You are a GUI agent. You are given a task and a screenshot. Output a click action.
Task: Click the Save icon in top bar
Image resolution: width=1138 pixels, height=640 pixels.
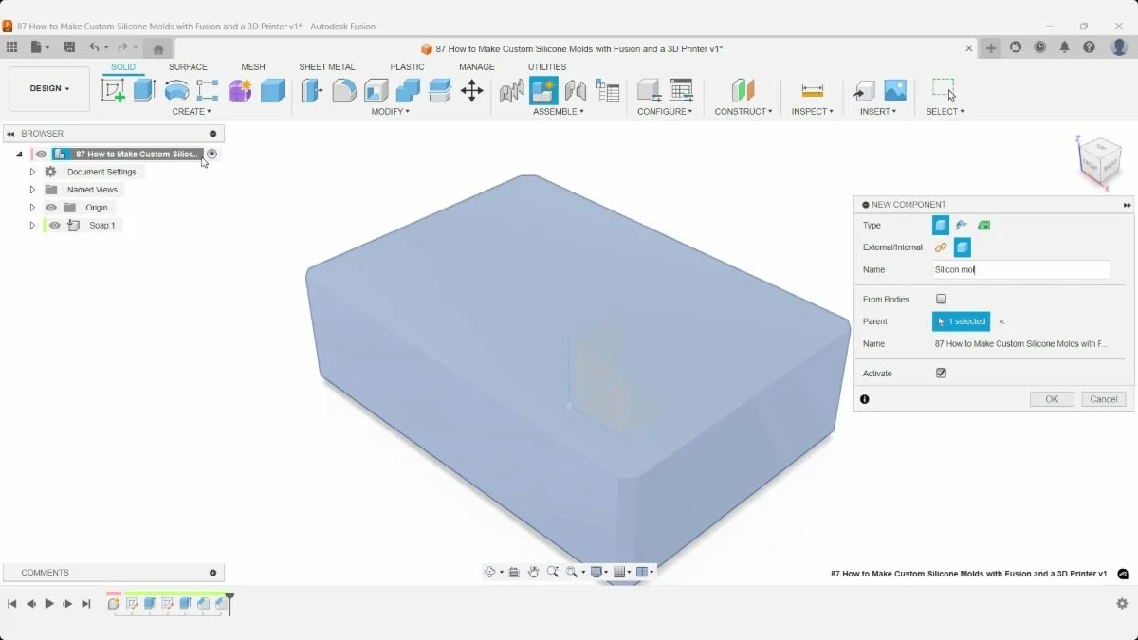coord(69,46)
